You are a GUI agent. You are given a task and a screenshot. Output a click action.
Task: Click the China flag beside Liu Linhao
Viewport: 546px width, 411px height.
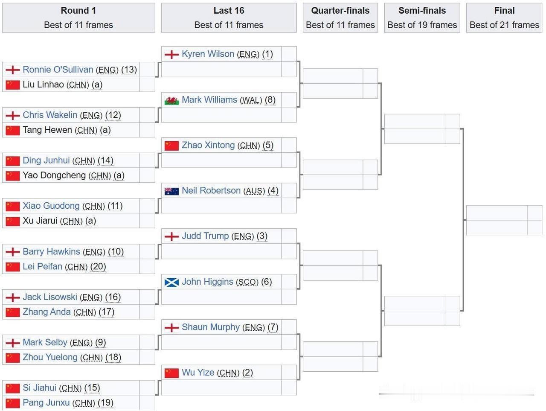(x=13, y=85)
